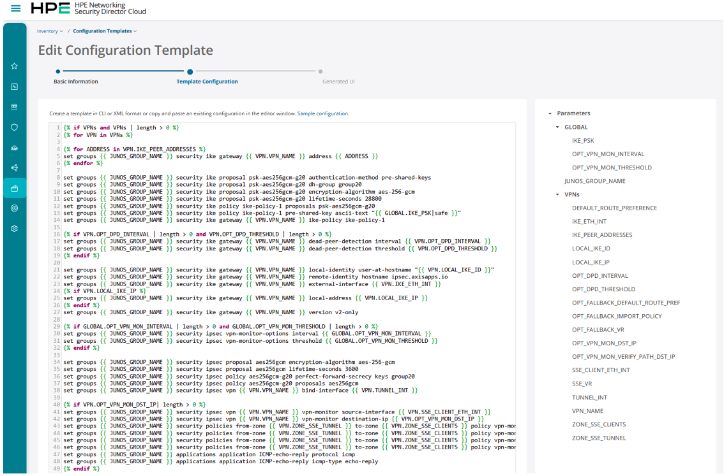Screen dimensions: 724x476
Task: Select OPT_VPN_MON_INTERVAL parameter
Action: click(608, 154)
